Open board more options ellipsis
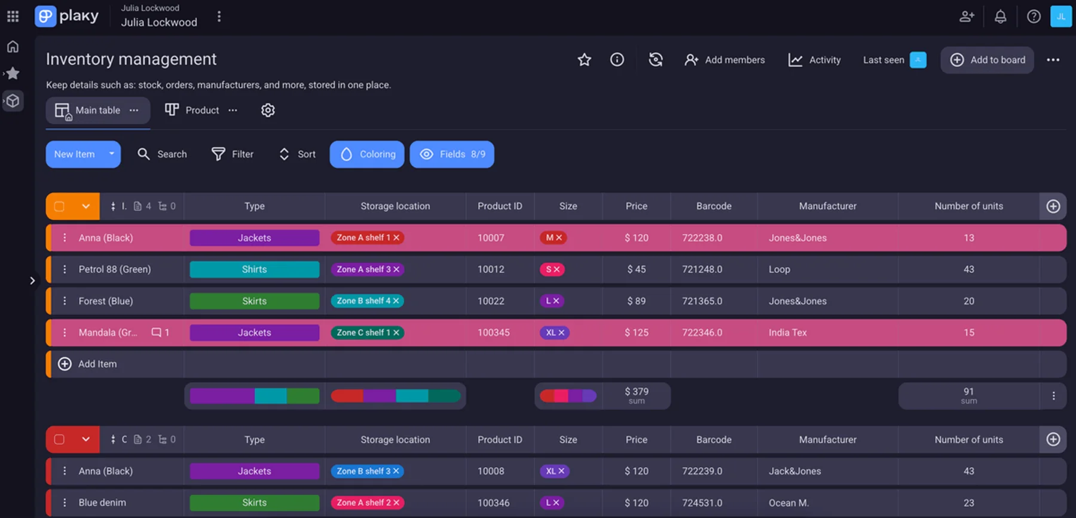1076x518 pixels. point(1053,60)
